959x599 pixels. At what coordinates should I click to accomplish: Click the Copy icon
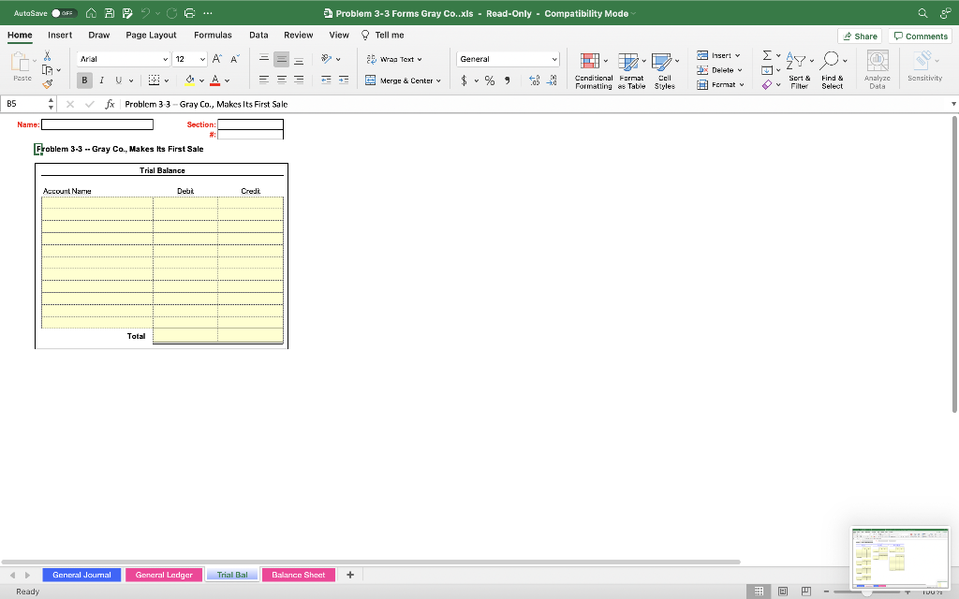pos(47,69)
